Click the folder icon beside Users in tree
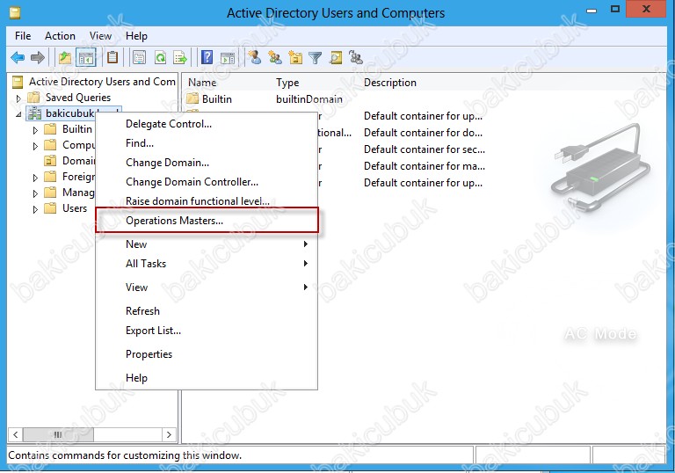The width and height of the screenshot is (675, 473). tap(50, 208)
